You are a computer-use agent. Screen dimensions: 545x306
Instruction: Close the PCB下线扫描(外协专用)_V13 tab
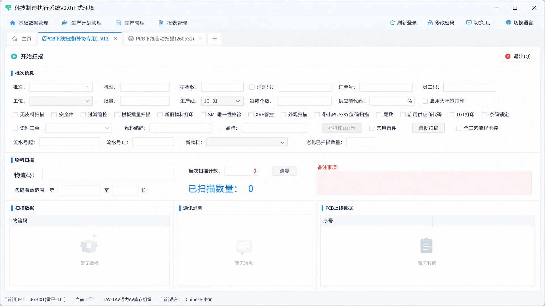[116, 39]
